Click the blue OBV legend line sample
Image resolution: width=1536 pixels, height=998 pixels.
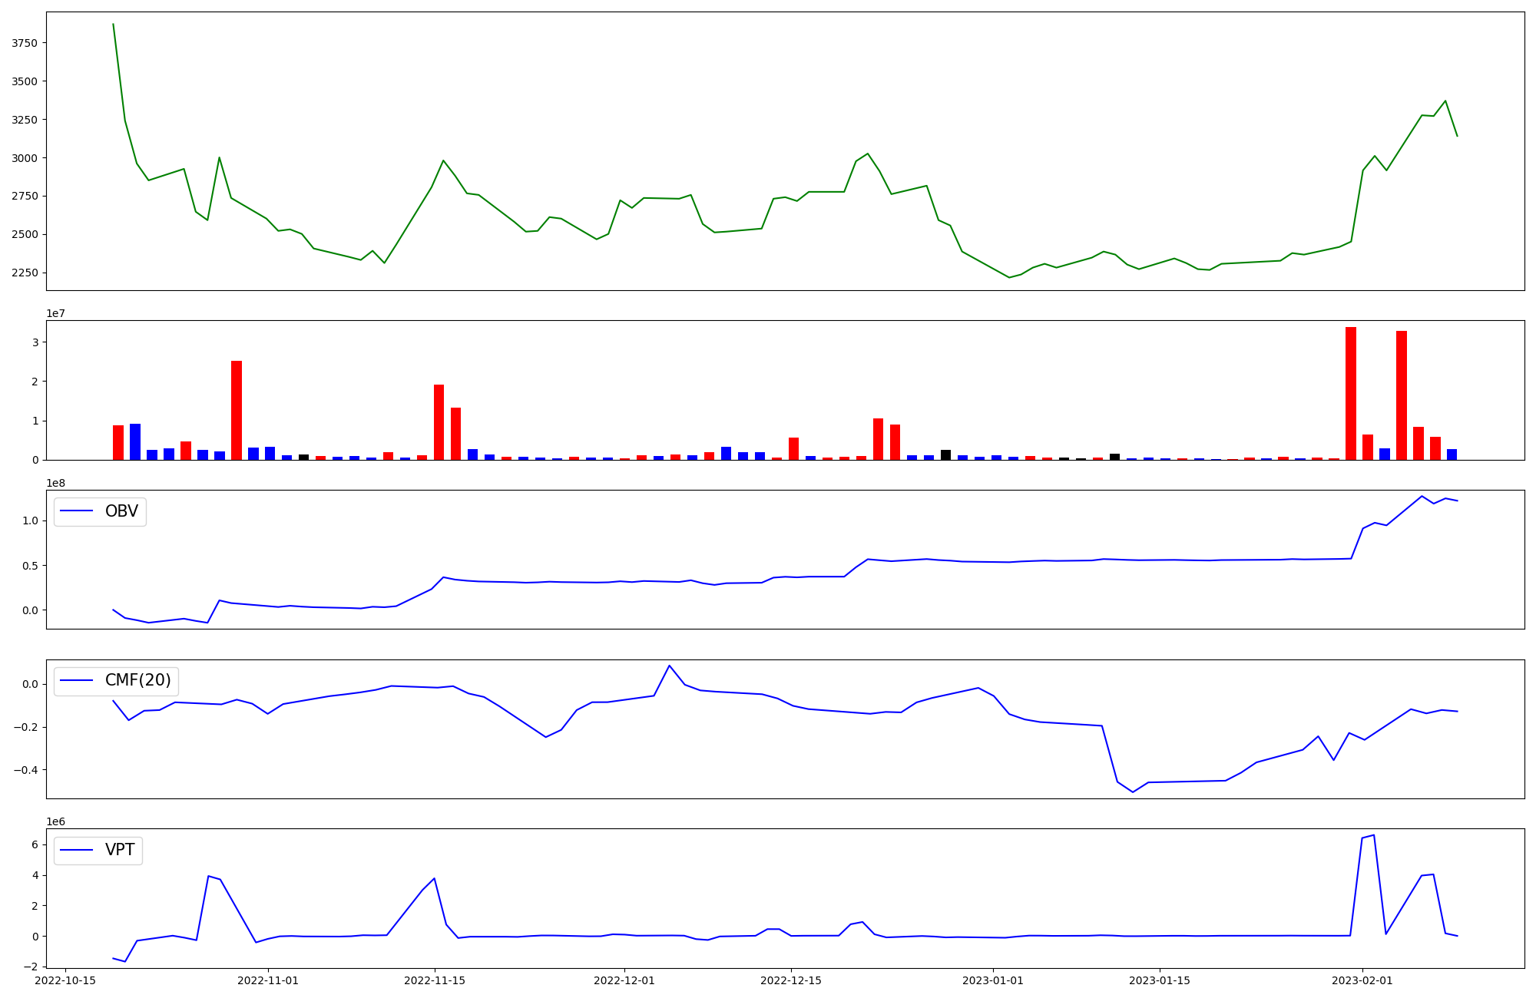pyautogui.click(x=76, y=511)
